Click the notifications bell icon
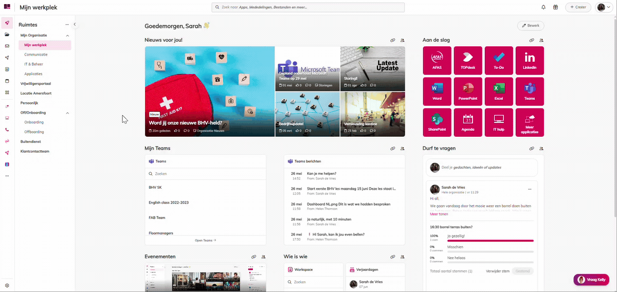 (x=543, y=7)
